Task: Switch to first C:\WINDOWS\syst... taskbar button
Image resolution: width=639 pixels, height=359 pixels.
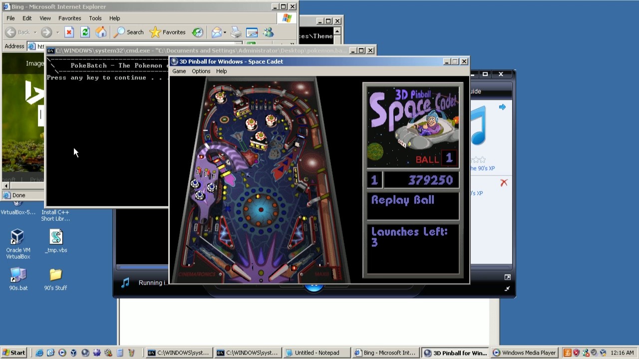Action: click(x=179, y=353)
